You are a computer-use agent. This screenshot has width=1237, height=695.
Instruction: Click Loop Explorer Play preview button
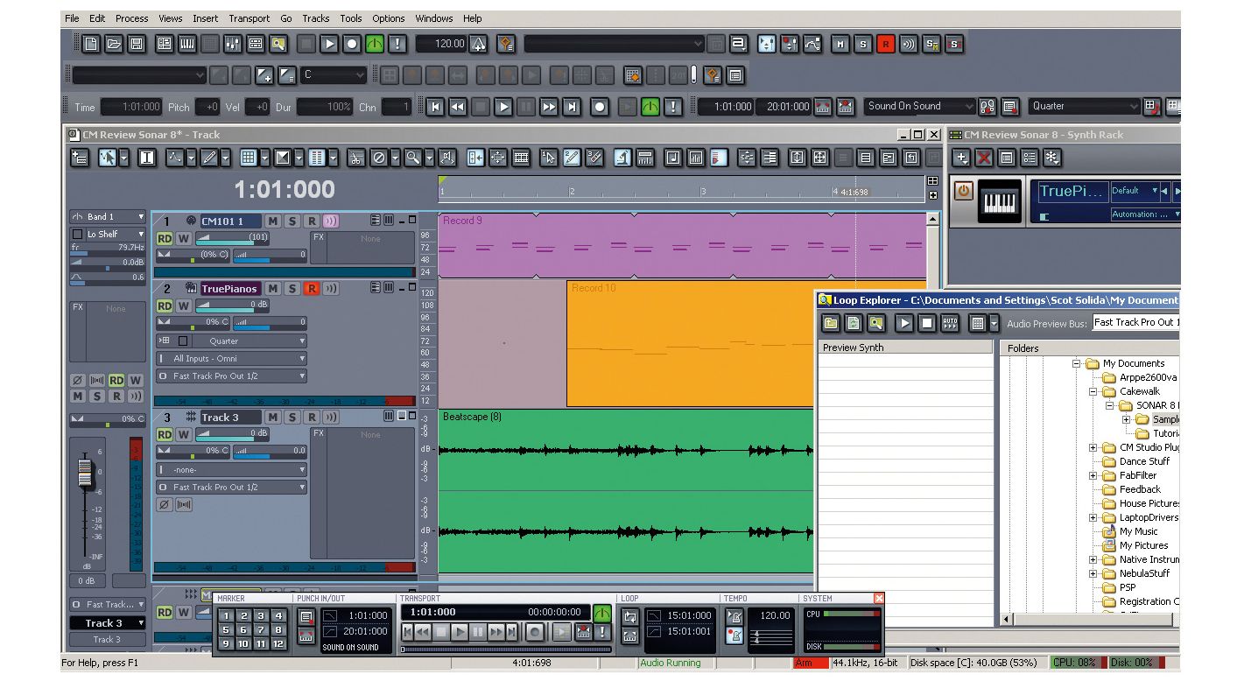tap(904, 323)
